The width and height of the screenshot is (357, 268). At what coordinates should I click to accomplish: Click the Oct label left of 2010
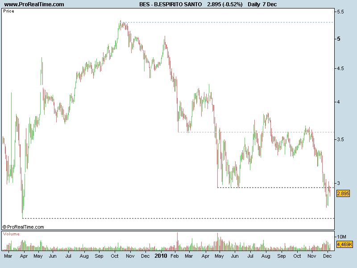click(x=115, y=256)
